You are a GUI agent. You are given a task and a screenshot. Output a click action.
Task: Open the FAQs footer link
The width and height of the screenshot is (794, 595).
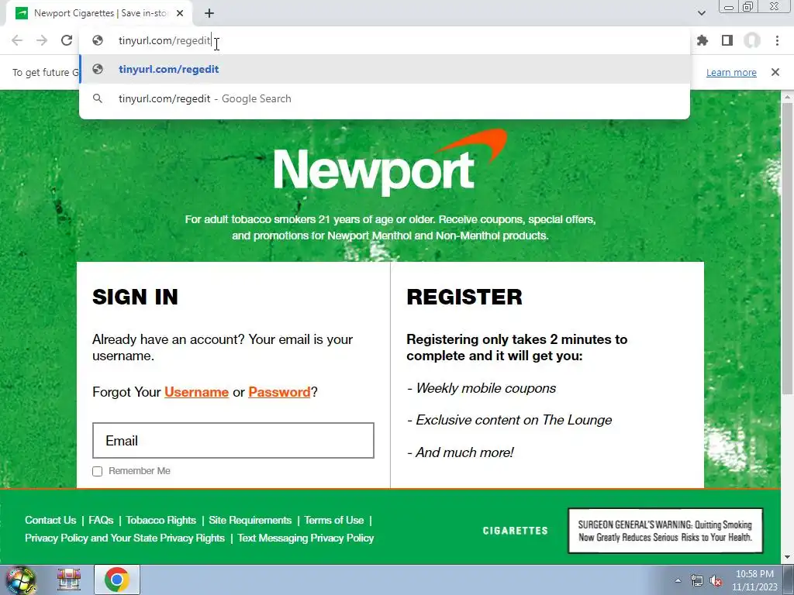101,520
